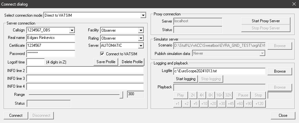Click the Proxy connection Server field
Screen dimensions: 299x123
pos(198,21)
